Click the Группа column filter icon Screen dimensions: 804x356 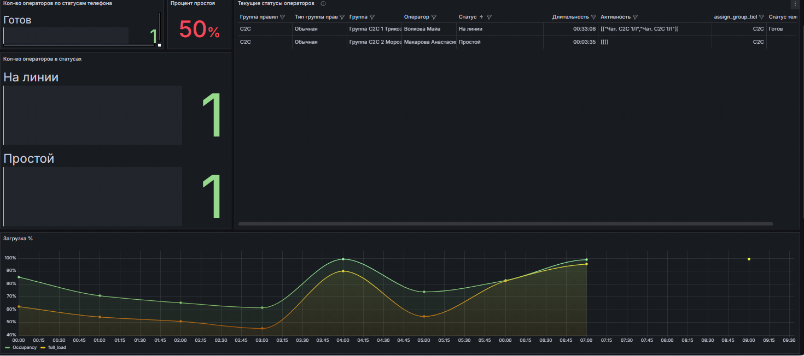pyautogui.click(x=372, y=17)
